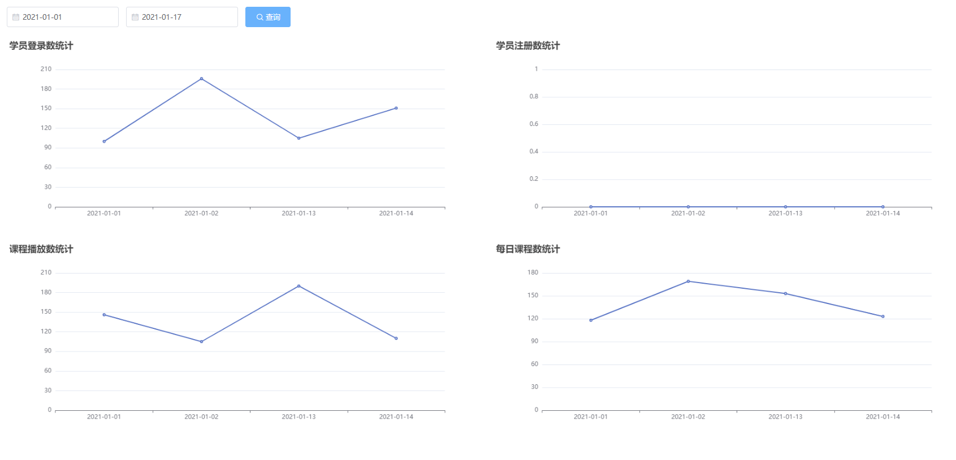Click 2021-01-14 data point in 学员登录数统计 chart
This screenshot has width=956, height=460.
[396, 108]
